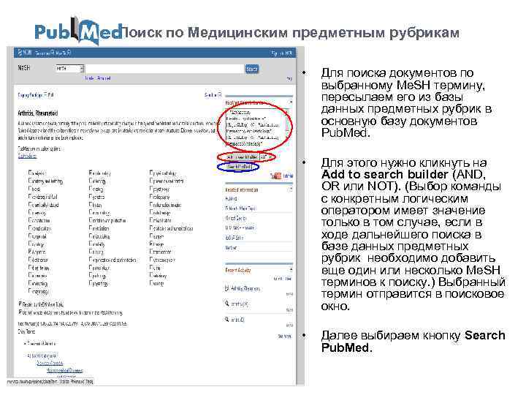Toggle chemically induced subheading checkbox
Viewport: 526px width, 395px height.
click(30, 205)
